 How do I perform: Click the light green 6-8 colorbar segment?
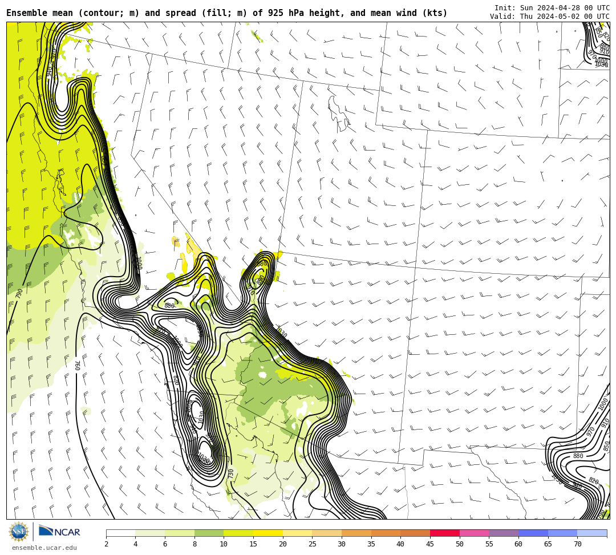pyautogui.click(x=180, y=533)
